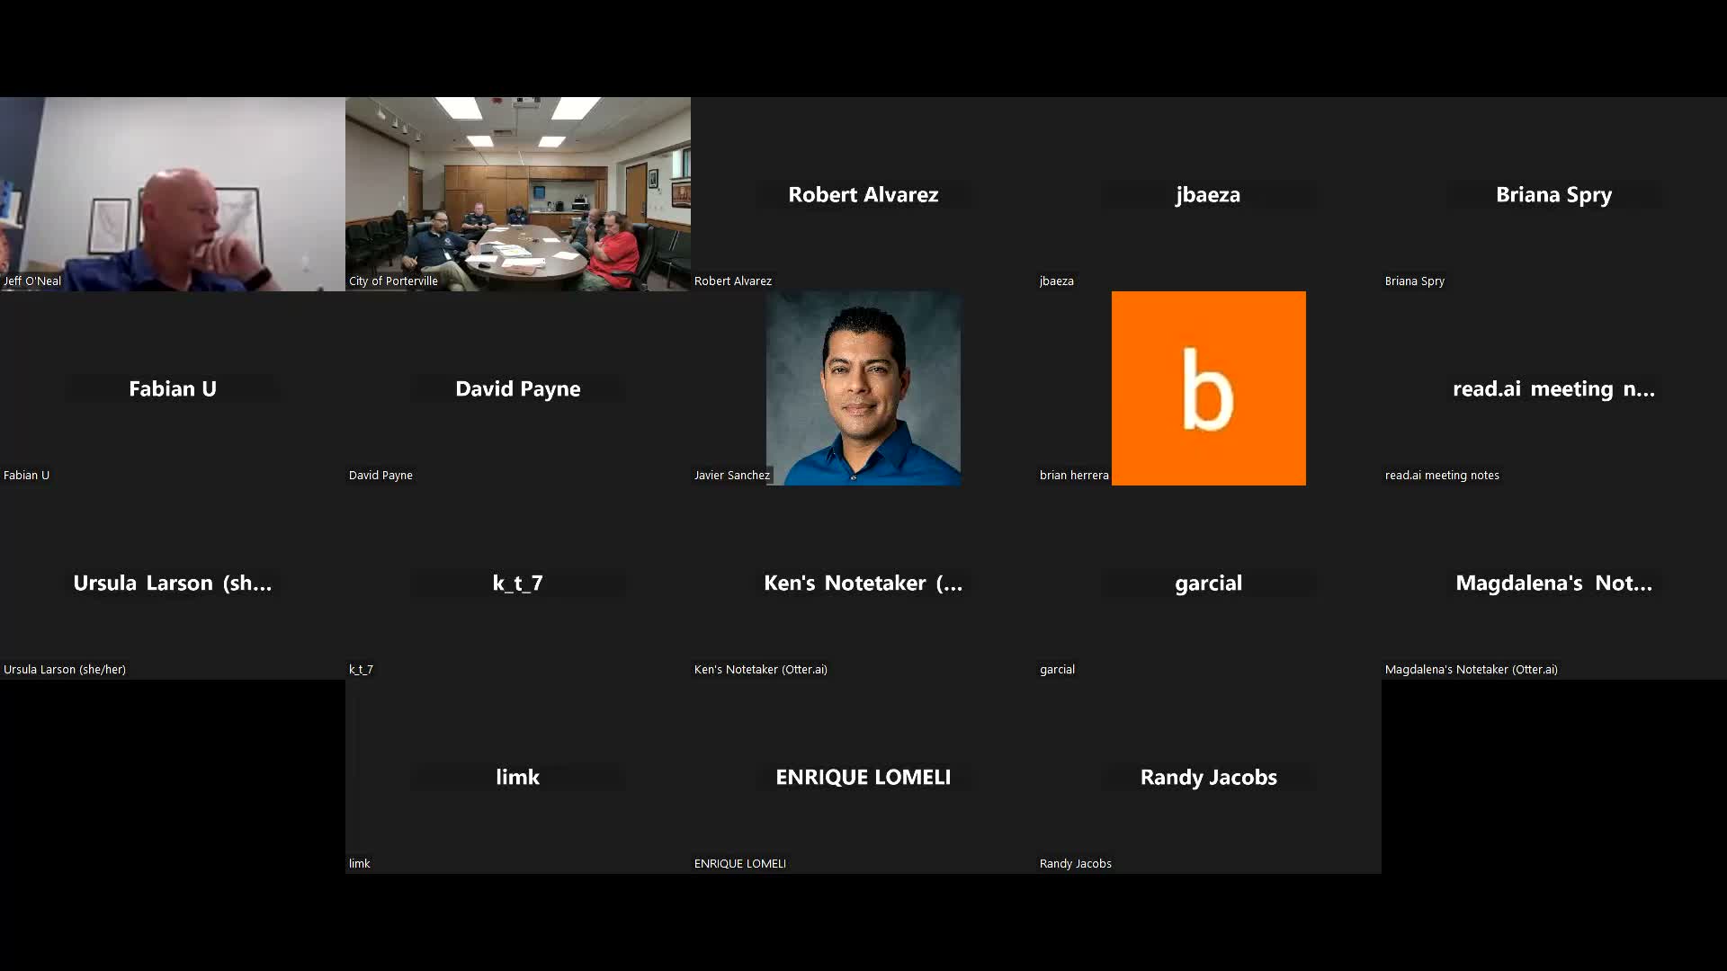Select the Fabian U participant tile
This screenshot has height=971, width=1727.
point(173,388)
